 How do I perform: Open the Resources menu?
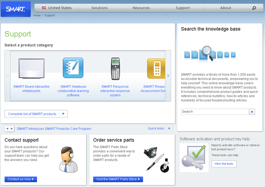coord(141,8)
